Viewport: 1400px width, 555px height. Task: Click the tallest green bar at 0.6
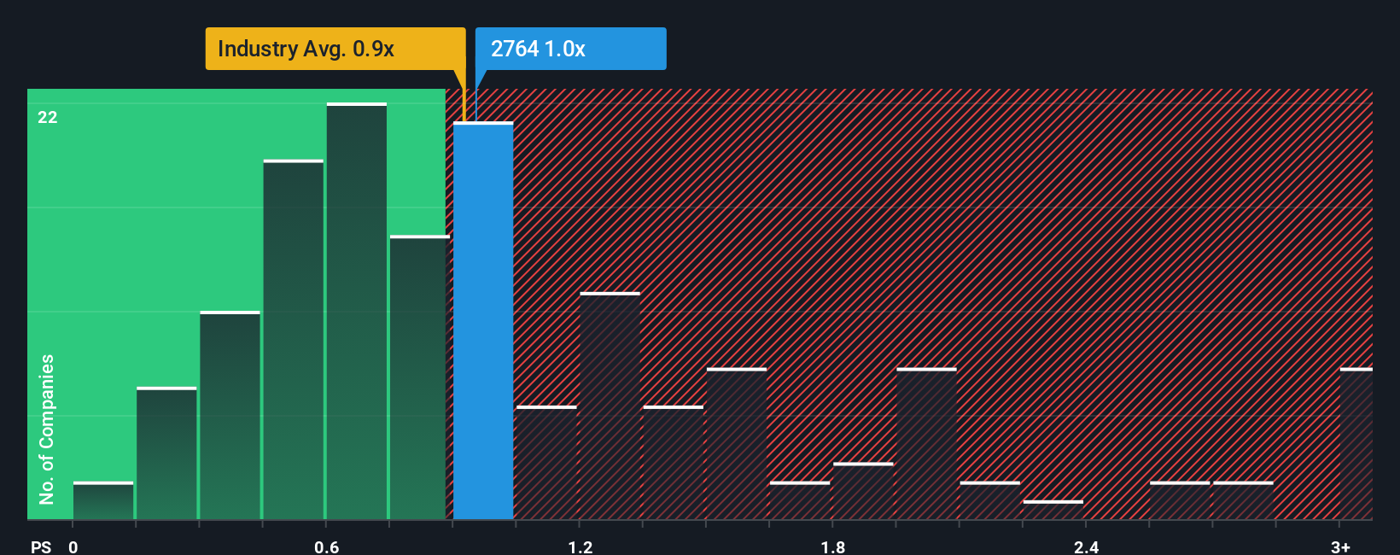[x=357, y=311]
